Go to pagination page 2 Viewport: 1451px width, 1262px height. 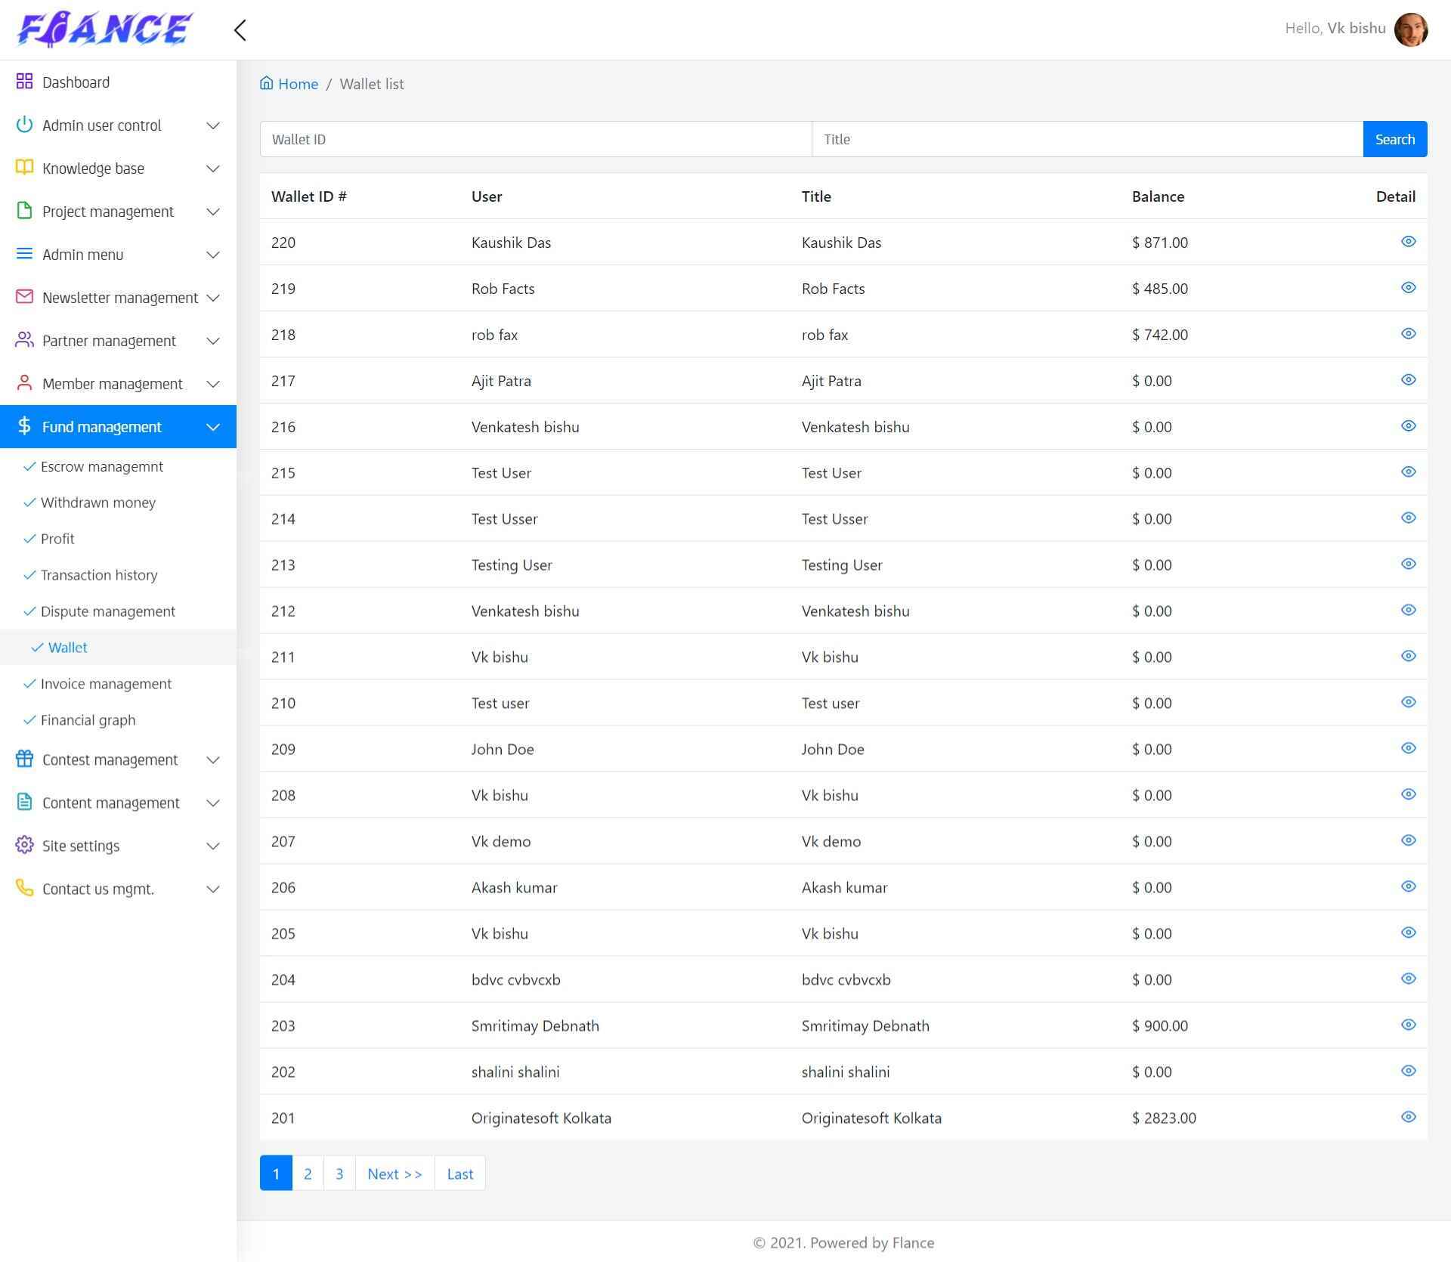coord(308,1174)
